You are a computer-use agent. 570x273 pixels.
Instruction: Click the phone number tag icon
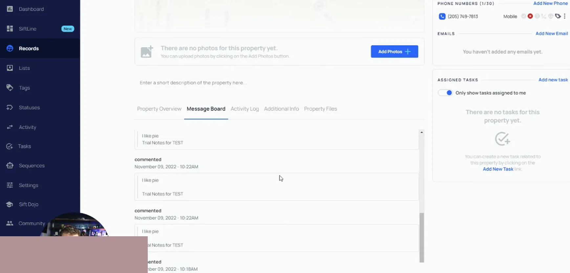pyautogui.click(x=558, y=16)
